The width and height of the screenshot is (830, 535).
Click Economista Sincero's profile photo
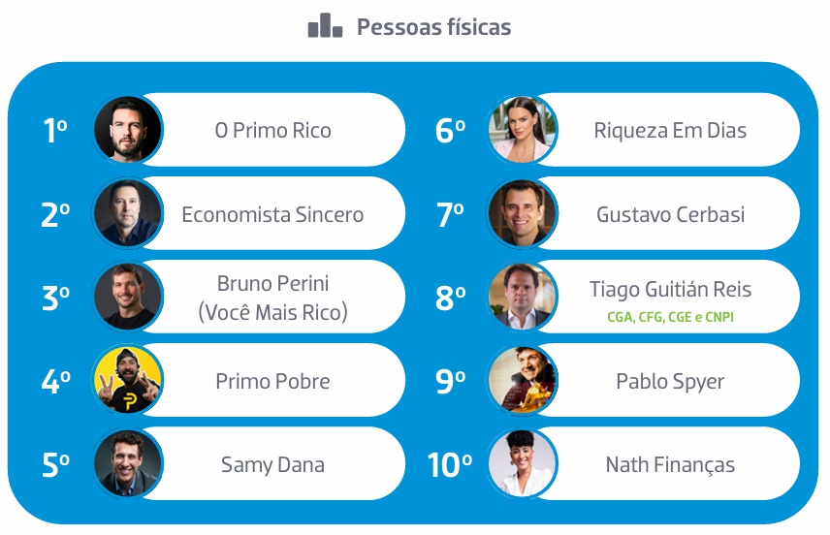click(x=128, y=213)
